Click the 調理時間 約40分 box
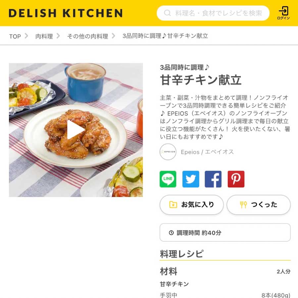Image resolution: width=298 pixels, height=298 pixels. (225, 232)
